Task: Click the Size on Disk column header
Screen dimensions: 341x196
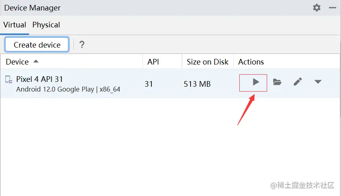Action: pyautogui.click(x=207, y=62)
